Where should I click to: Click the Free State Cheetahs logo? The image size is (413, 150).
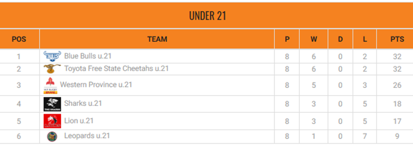point(52,69)
